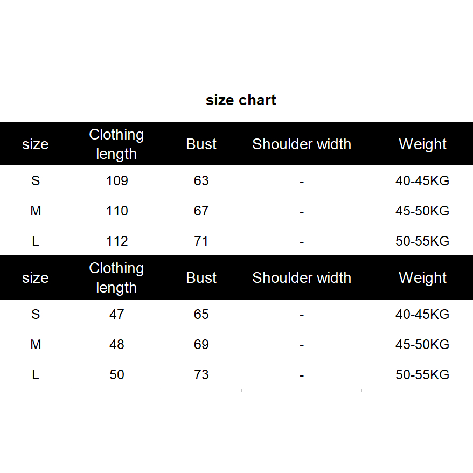The height and width of the screenshot is (473, 473).
Task: Select the bust value 69
Action: point(201,344)
